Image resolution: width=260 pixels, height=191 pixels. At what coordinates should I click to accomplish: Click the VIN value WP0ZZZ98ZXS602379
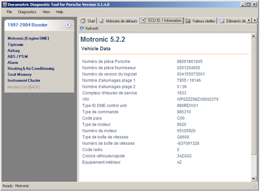[198, 99]
